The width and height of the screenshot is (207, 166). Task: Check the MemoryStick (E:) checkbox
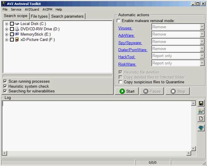tap(12, 34)
